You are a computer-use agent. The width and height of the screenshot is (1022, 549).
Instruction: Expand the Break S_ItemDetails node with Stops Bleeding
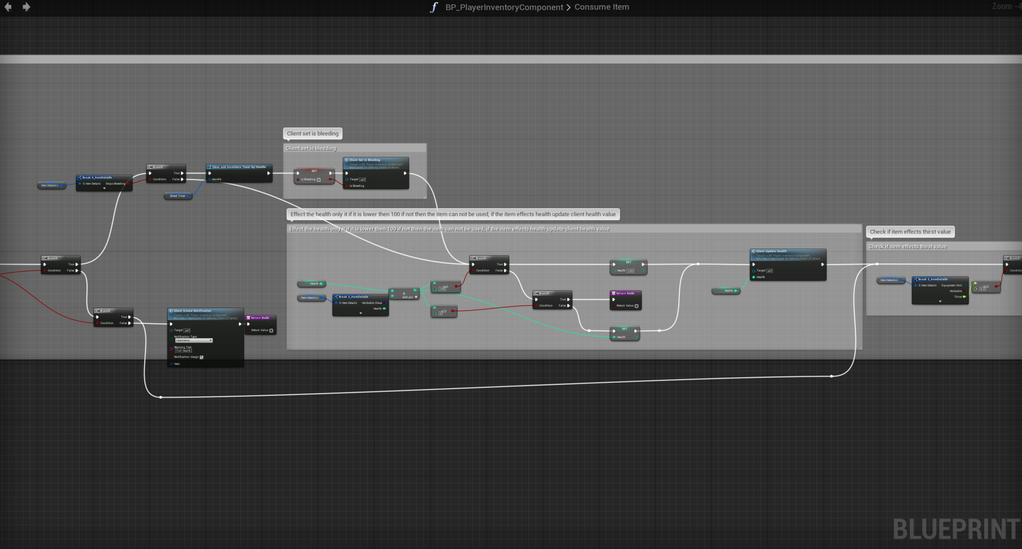click(x=104, y=189)
